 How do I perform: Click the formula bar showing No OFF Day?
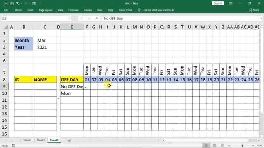click(x=180, y=18)
